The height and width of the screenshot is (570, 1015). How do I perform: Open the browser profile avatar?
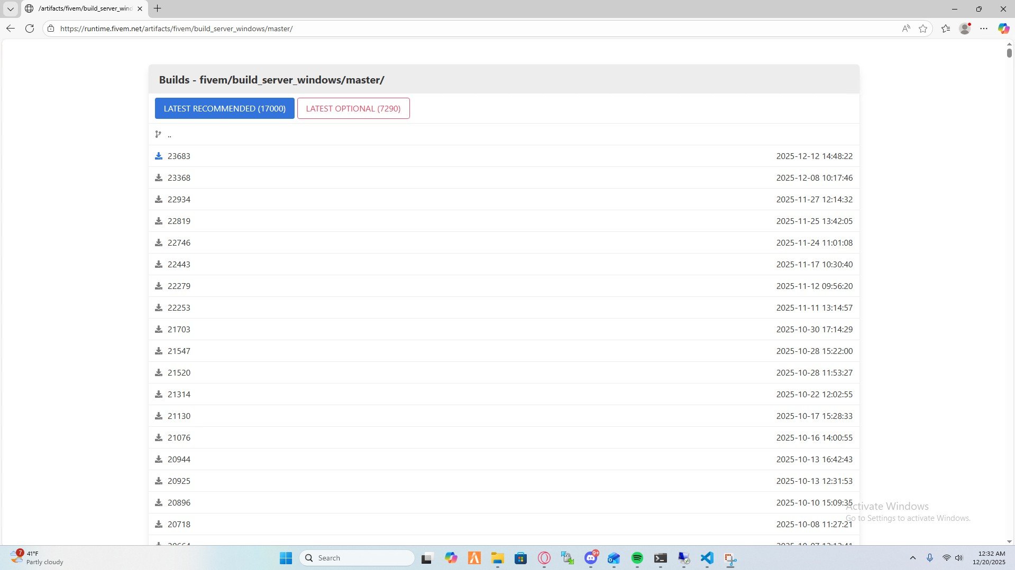965,29
